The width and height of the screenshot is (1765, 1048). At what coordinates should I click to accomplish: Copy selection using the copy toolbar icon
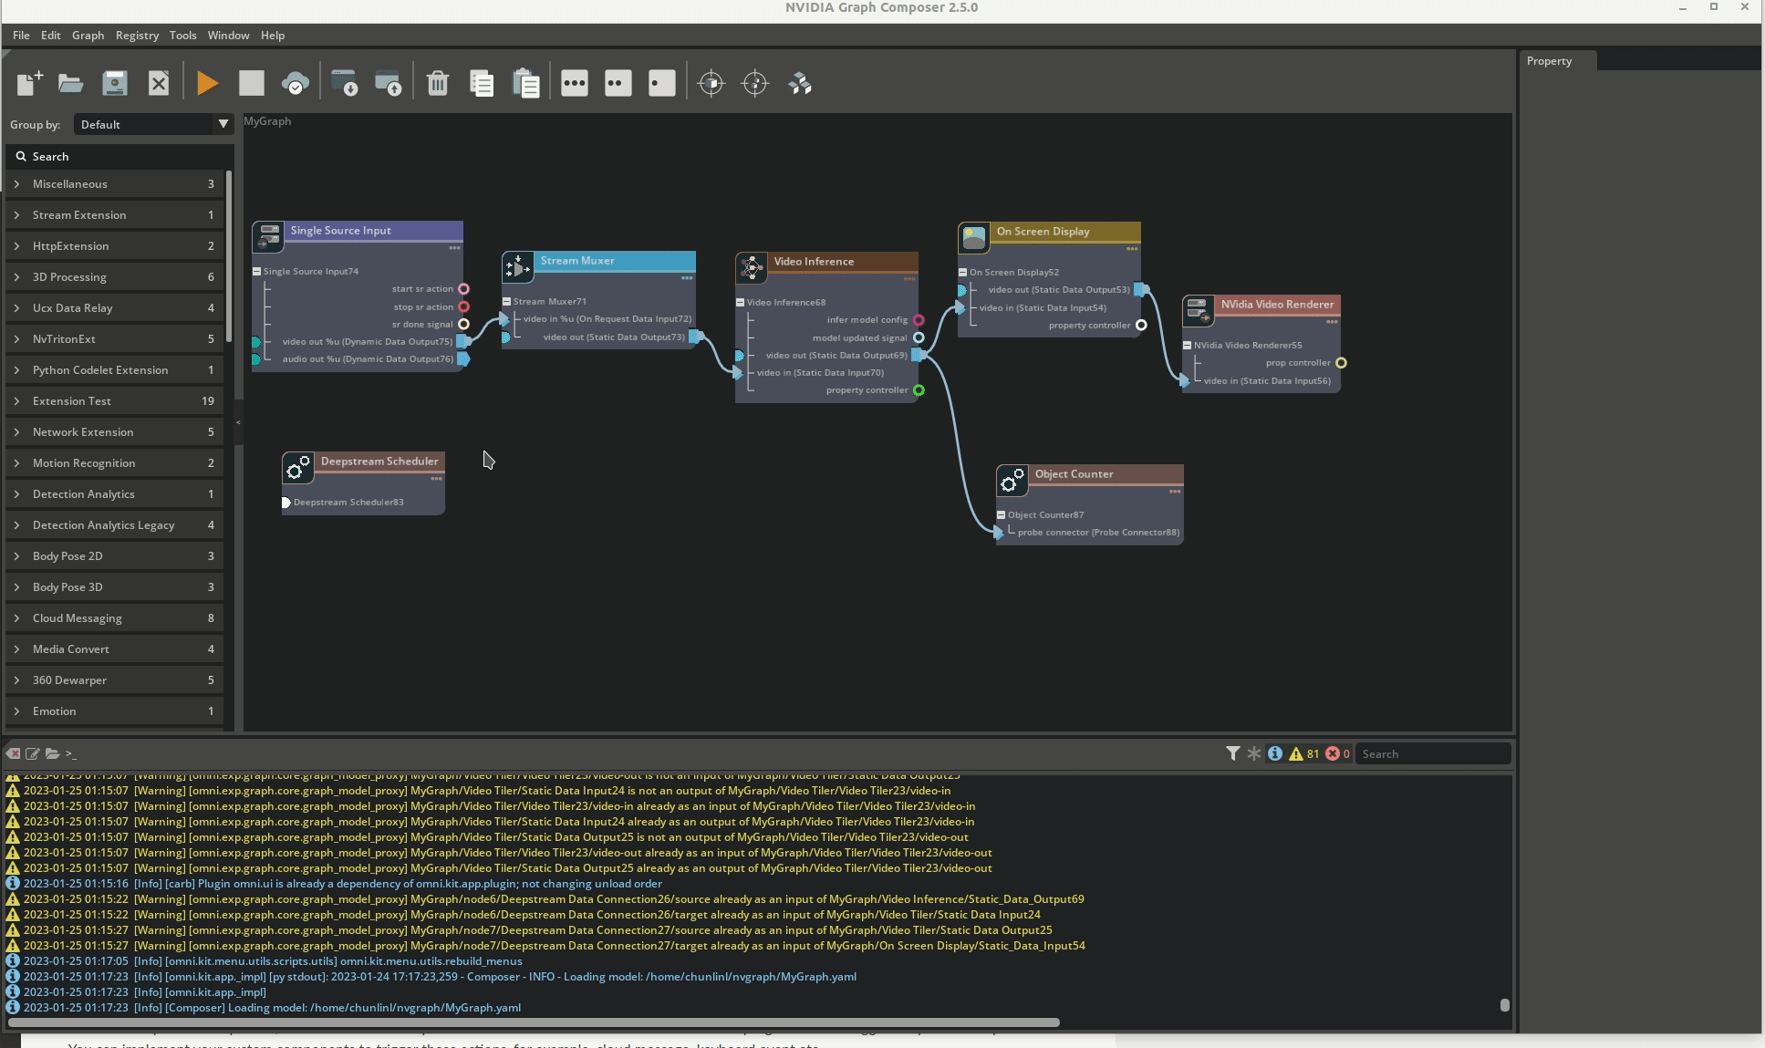[481, 83]
